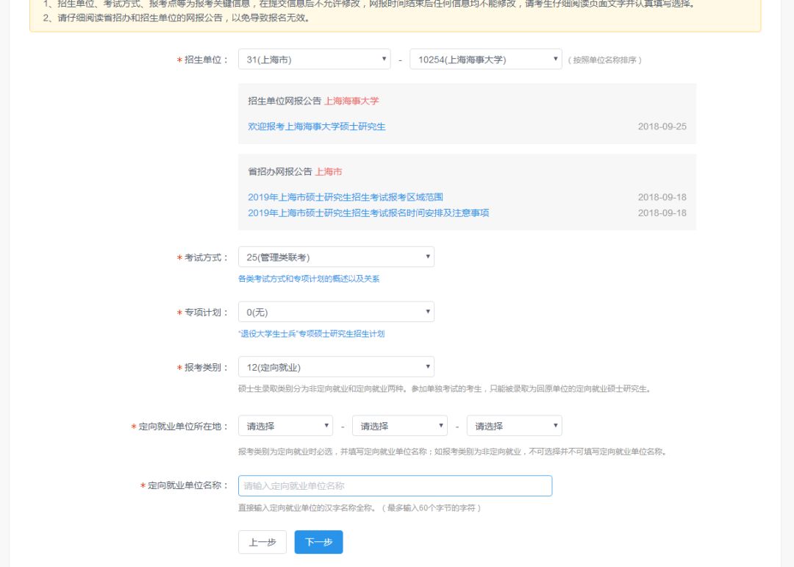Open the 欢迎报考上海海事大学硕士研究生 announcement link
The width and height of the screenshot is (794, 567).
[x=316, y=126]
